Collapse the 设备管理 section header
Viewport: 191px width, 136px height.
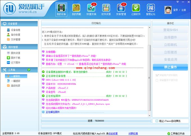pos(19,24)
